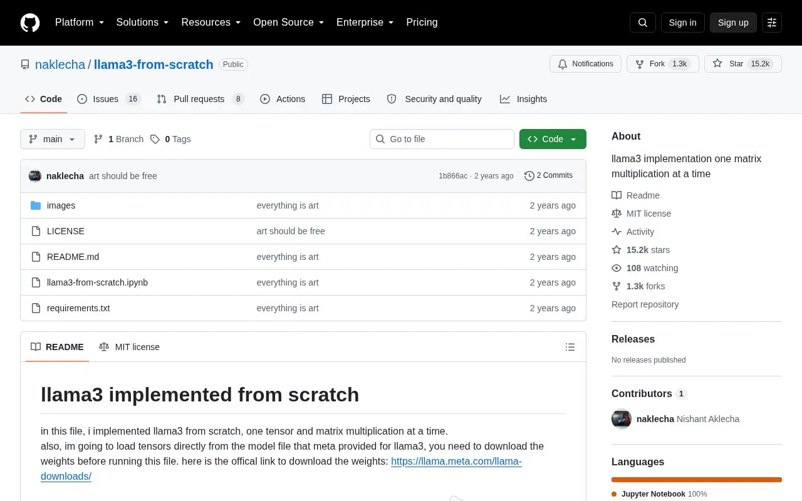Open the Notifications bell button

tap(585, 64)
